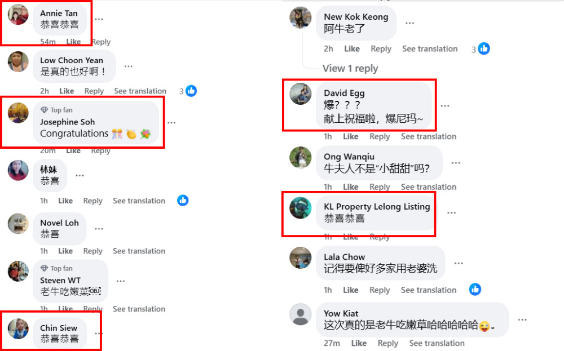See translation of Yow Kiat's comment
This screenshot has width=564, height=351.
437,344
